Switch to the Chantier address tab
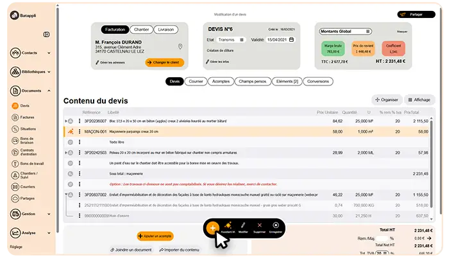This screenshot has width=449, height=257. tap(142, 30)
